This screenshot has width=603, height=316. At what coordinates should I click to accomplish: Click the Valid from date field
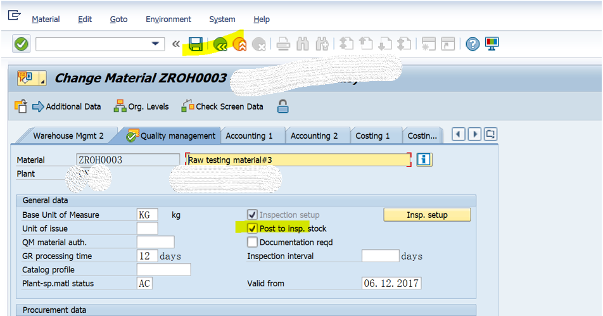click(x=391, y=283)
